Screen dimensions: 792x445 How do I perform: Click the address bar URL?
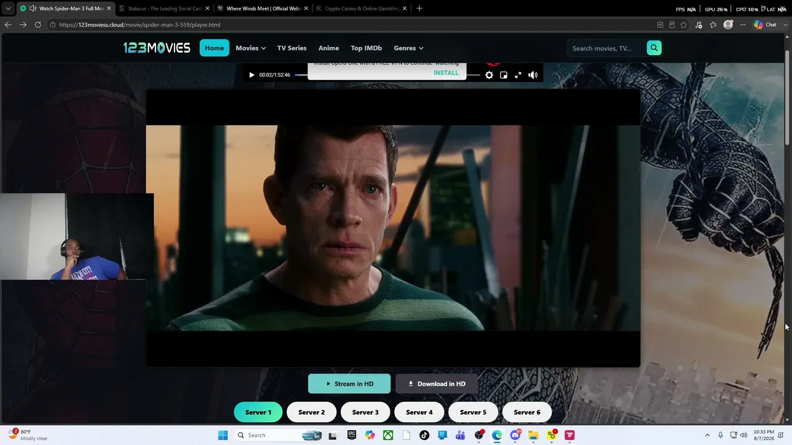[x=140, y=25]
